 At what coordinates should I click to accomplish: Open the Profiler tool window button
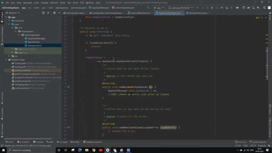75,142
